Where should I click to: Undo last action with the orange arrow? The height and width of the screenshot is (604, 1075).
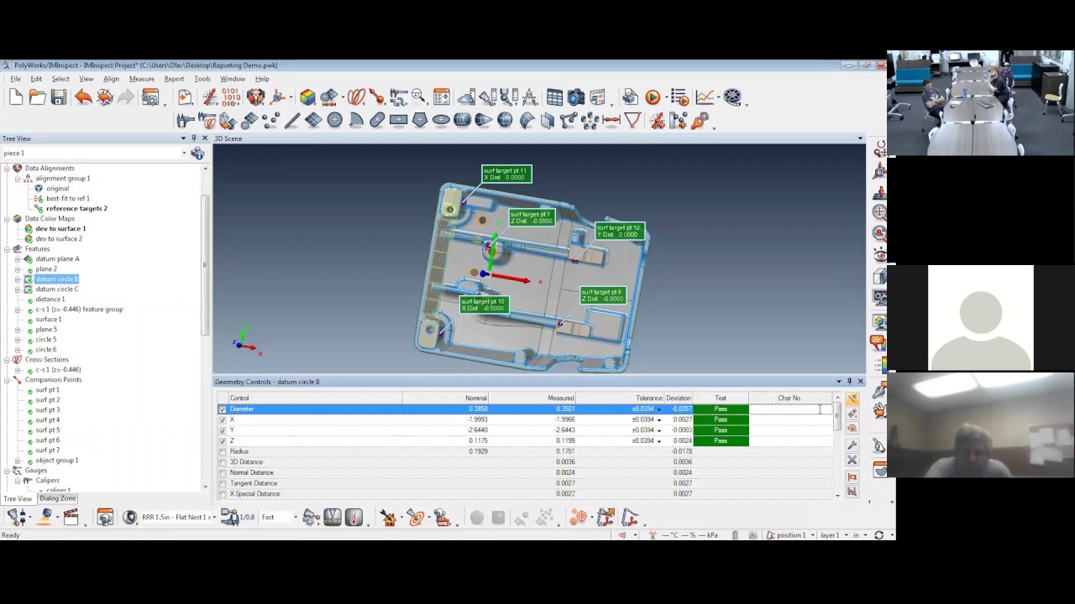tap(83, 97)
